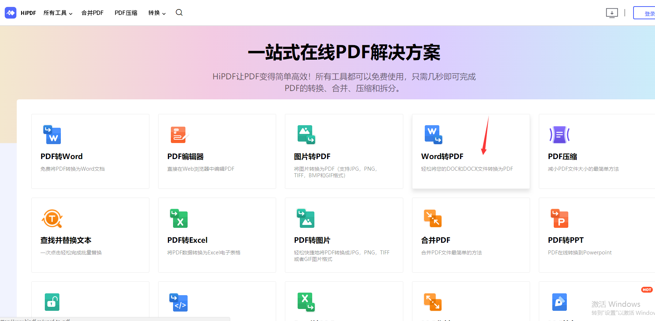Screen dimensions: 655x321
Task: Click the PDF转Word card icon
Action: [x=52, y=135]
